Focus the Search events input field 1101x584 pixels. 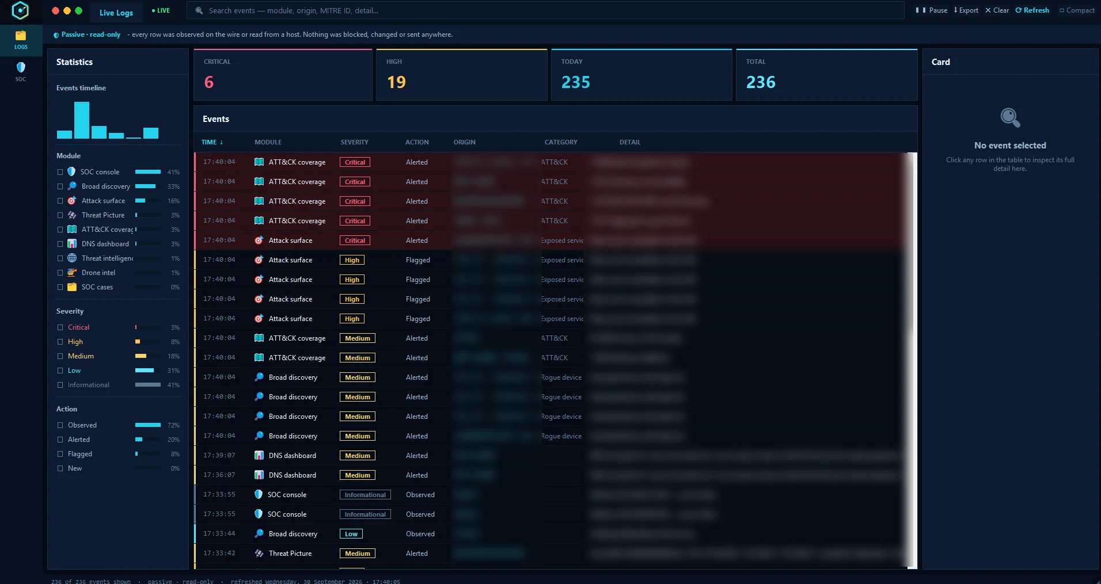(545, 10)
